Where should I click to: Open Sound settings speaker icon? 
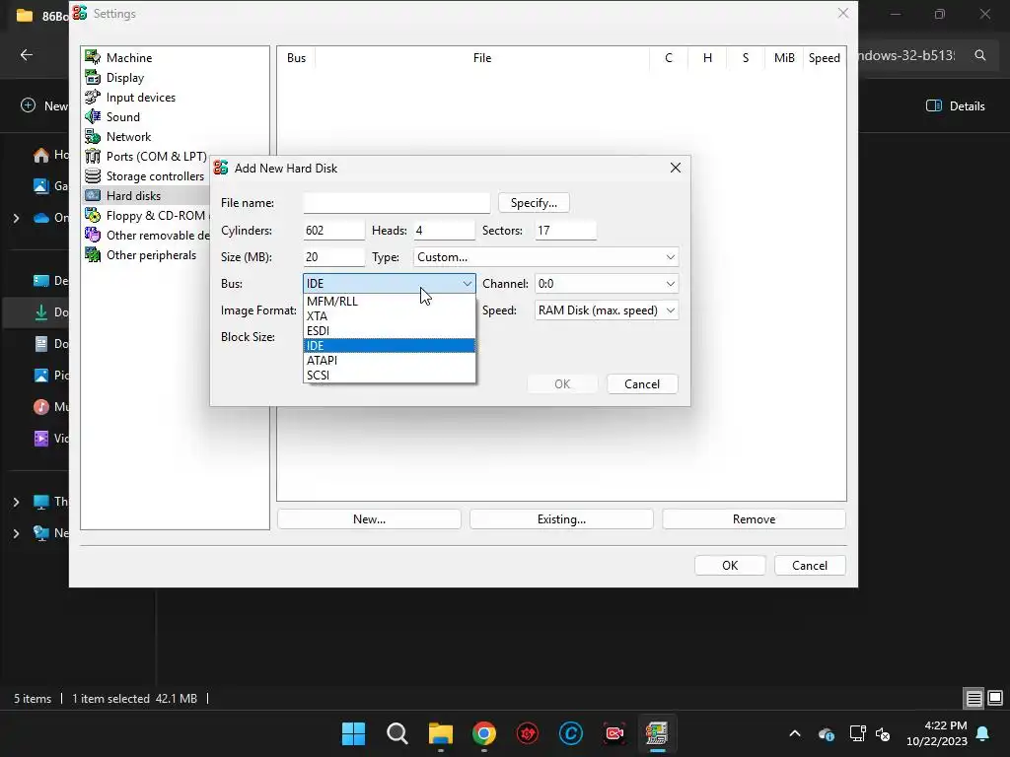(x=93, y=116)
